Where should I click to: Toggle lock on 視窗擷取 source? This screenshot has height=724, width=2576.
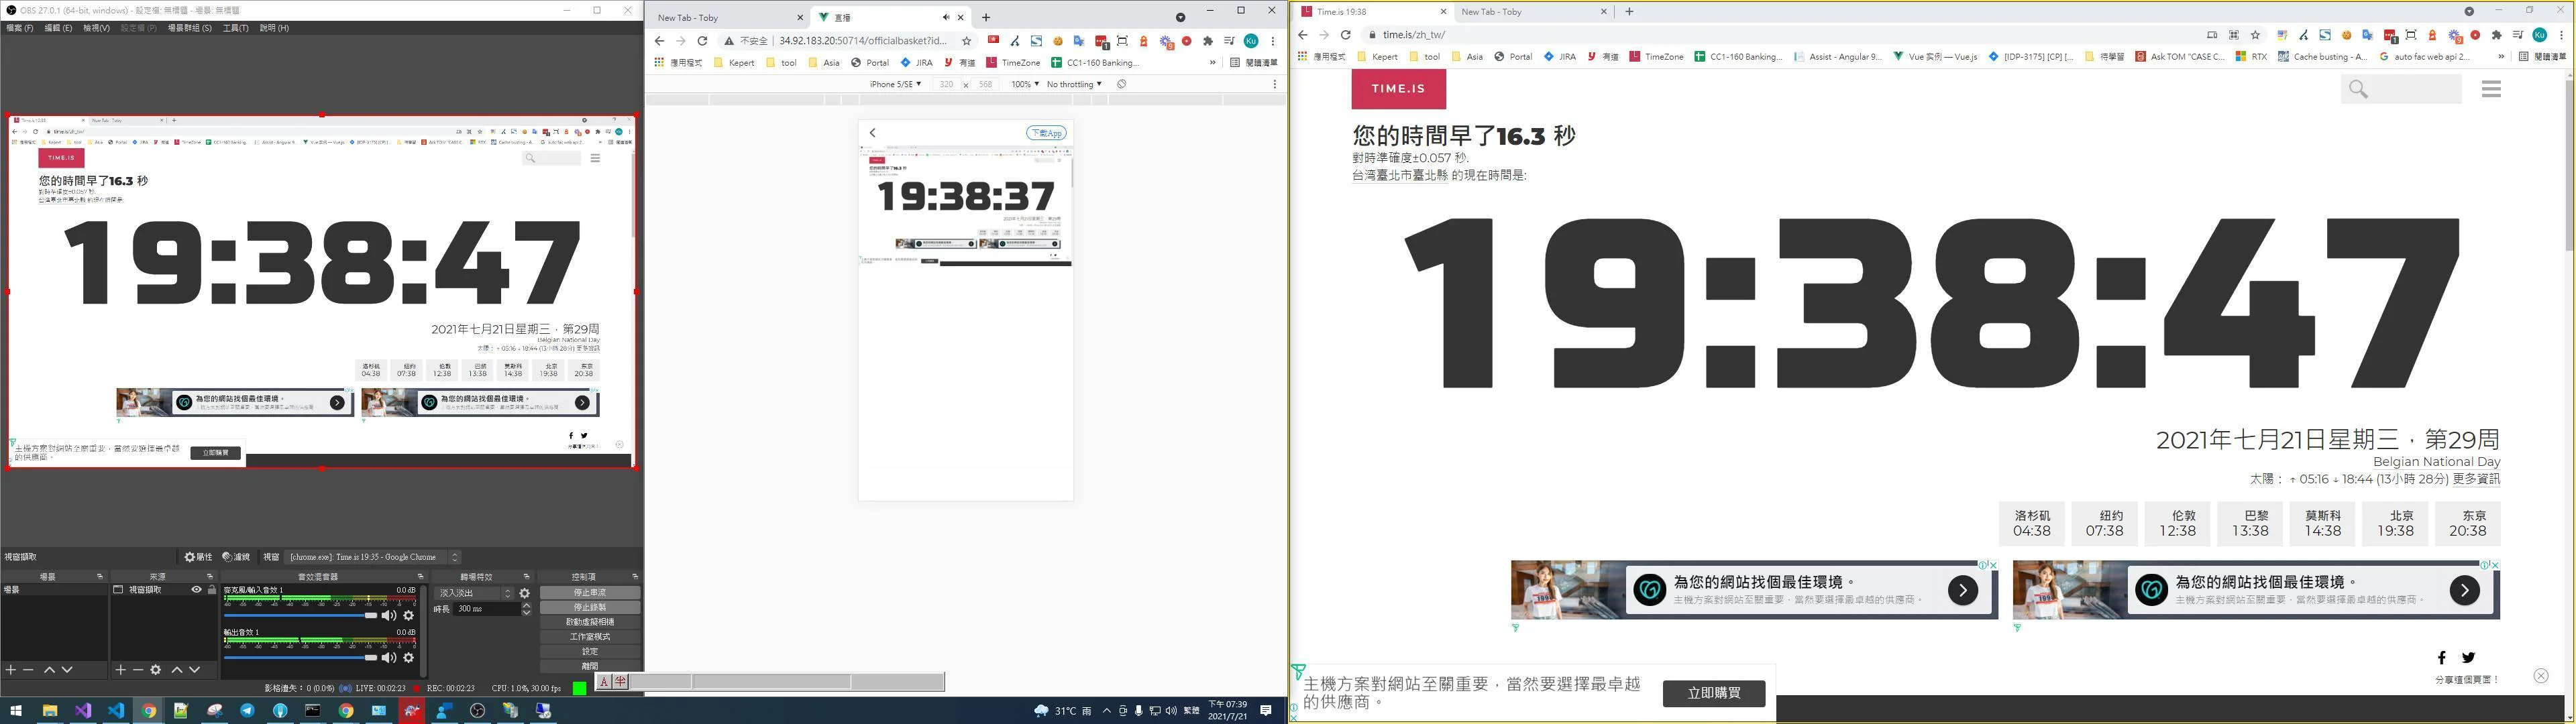pos(211,590)
